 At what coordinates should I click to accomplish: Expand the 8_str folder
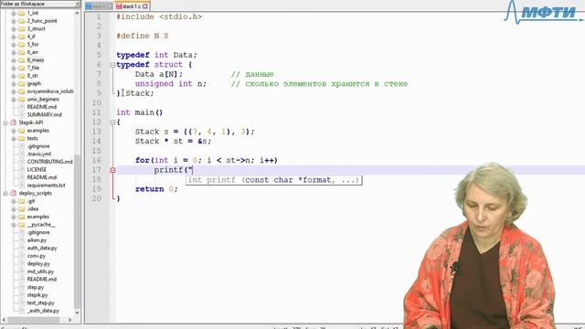pyautogui.click(x=14, y=76)
